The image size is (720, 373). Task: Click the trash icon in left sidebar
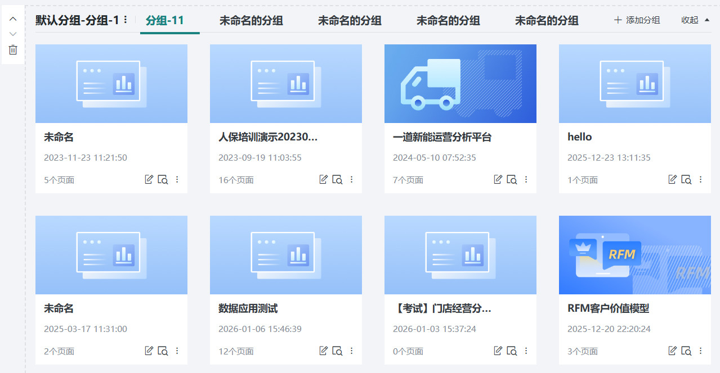point(12,50)
